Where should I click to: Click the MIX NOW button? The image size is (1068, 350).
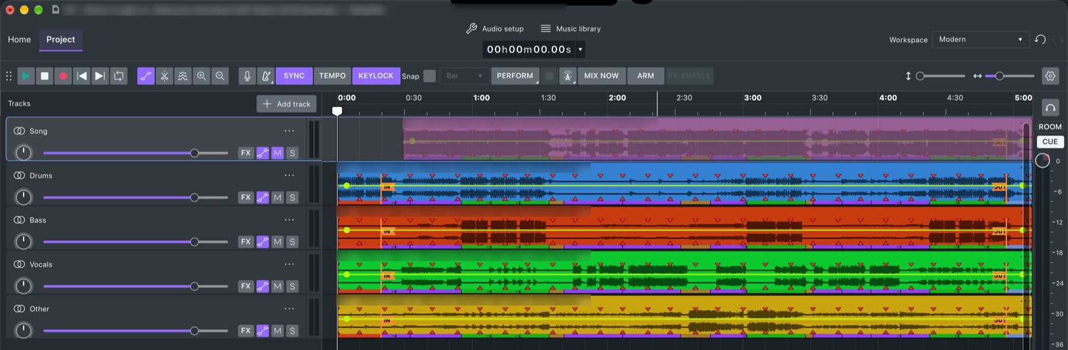coord(601,76)
